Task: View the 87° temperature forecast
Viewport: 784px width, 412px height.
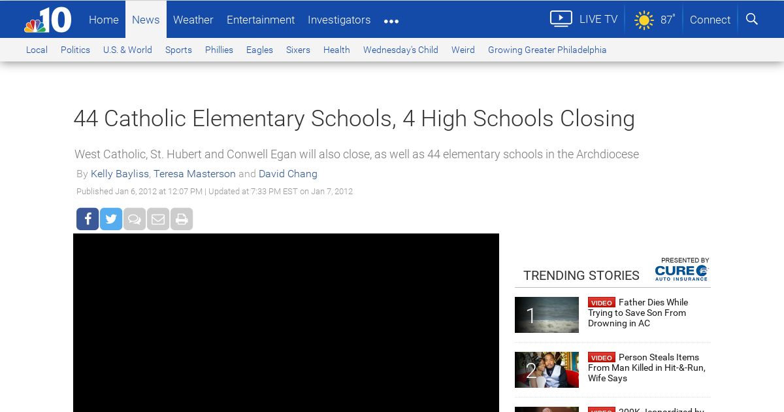Action: tap(668, 20)
